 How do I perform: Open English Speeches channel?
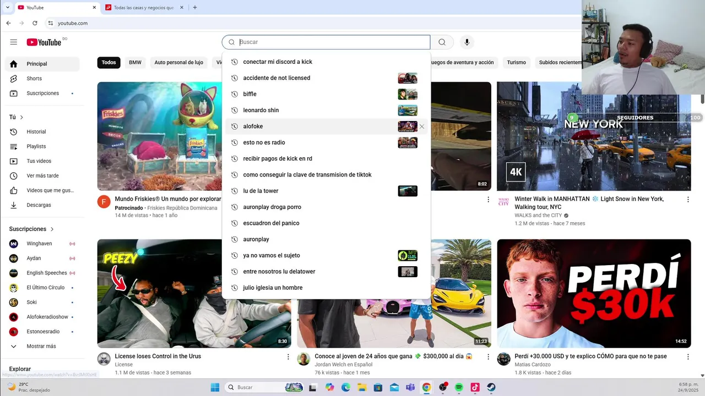(42, 273)
